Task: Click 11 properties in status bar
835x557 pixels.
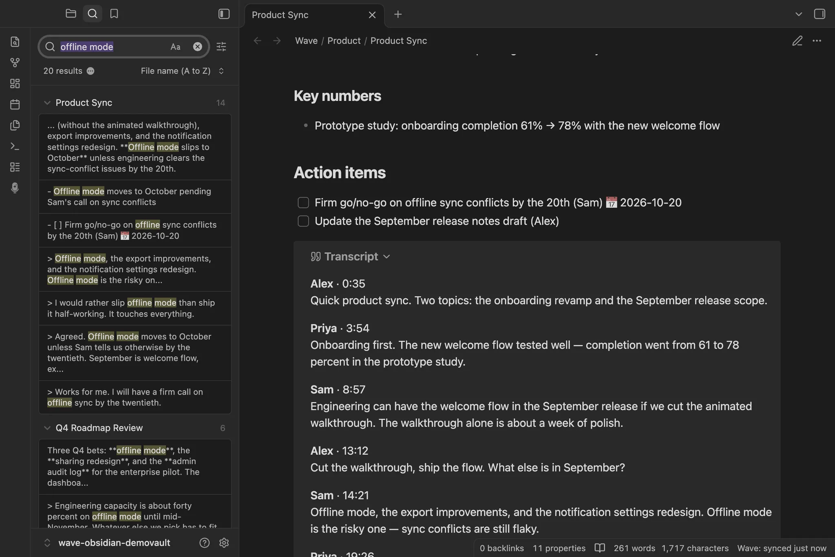Action: point(559,548)
